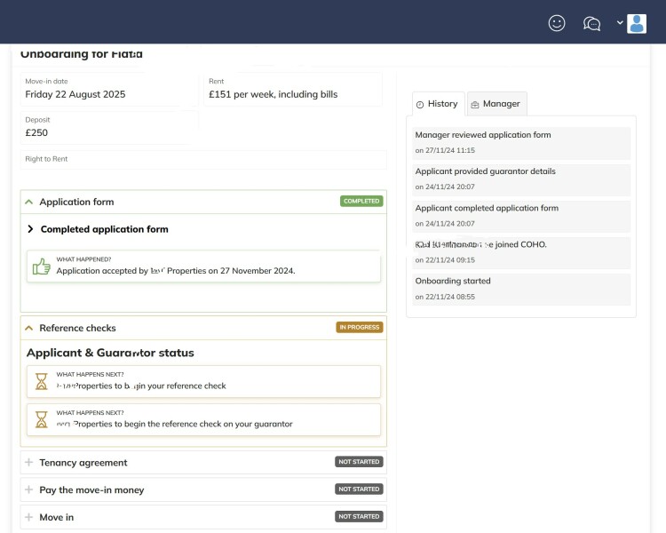This screenshot has width=666, height=533.
Task: Click the smiley face feedback icon
Action: [x=557, y=23]
